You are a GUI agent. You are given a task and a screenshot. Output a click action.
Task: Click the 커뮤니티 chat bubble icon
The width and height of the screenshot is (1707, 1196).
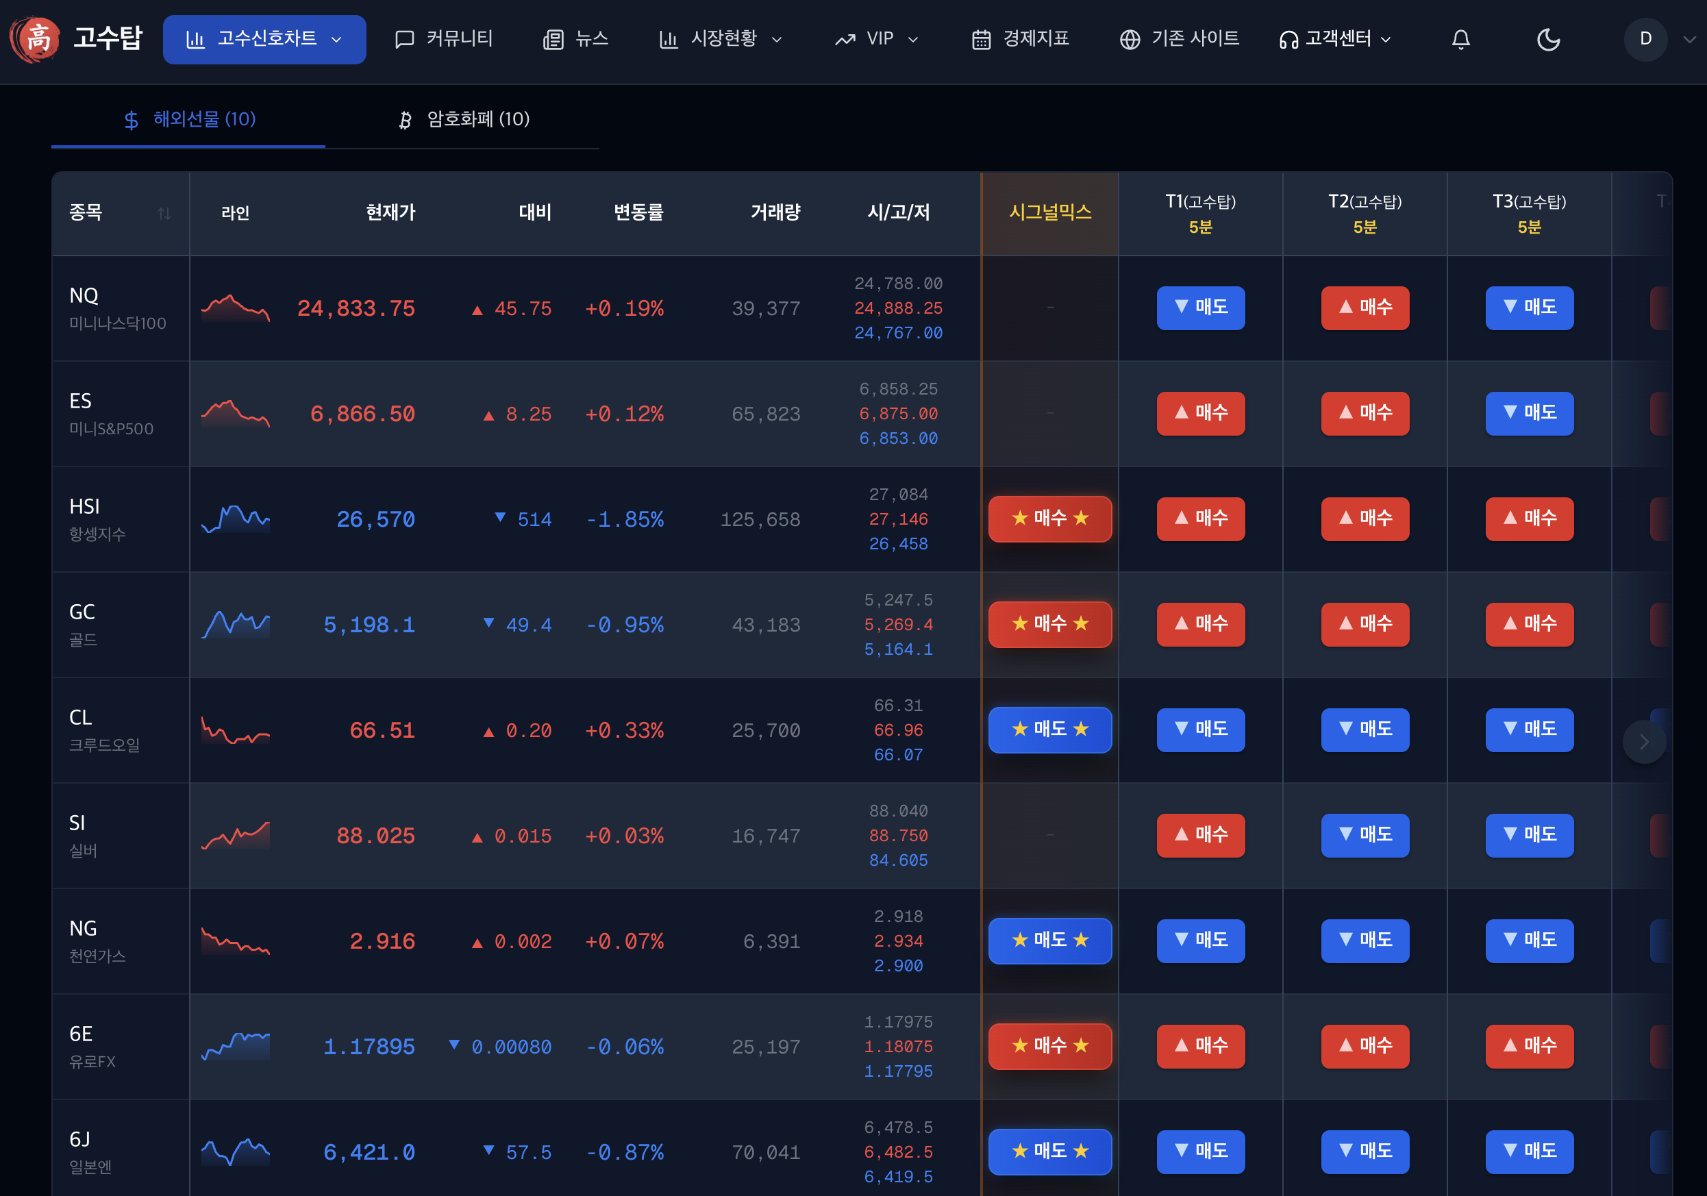(x=404, y=40)
